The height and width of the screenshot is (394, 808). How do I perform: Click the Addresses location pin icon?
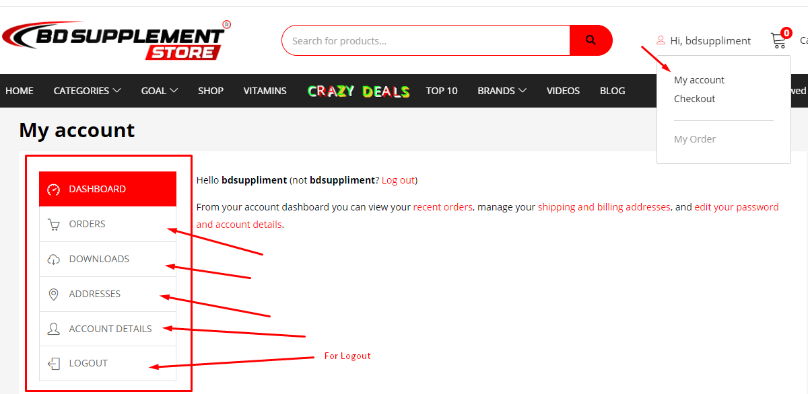[54, 294]
